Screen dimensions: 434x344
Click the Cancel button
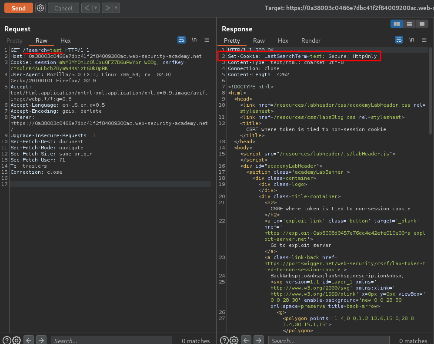(x=63, y=8)
